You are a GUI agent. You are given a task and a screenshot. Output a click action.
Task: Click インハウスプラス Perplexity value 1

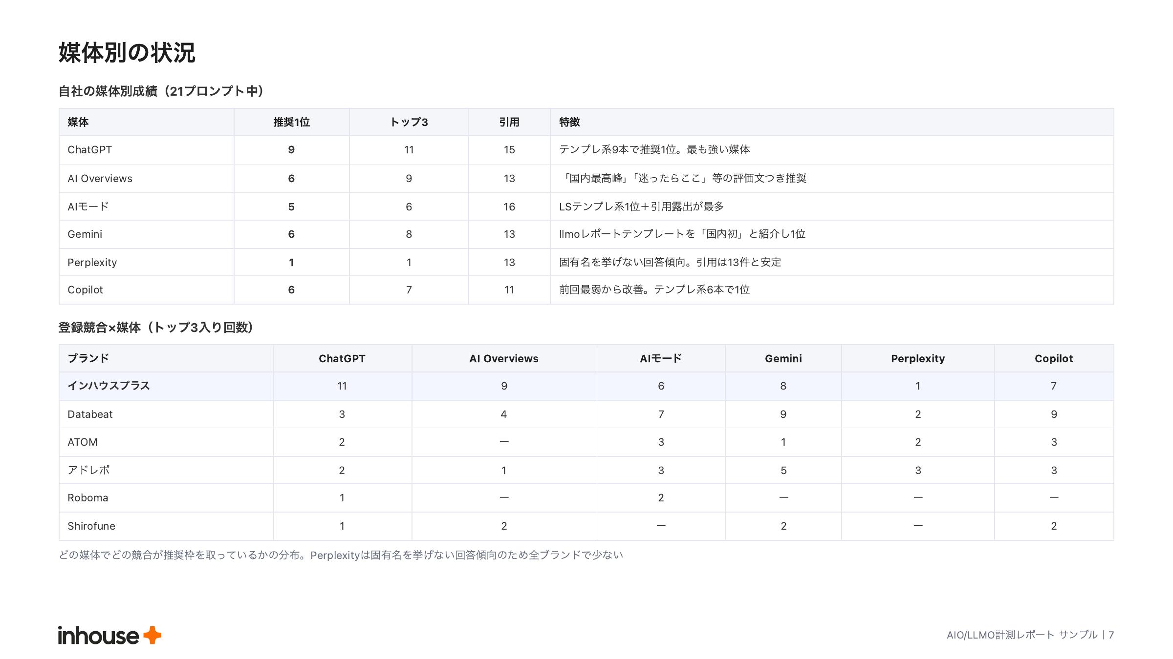pos(918,386)
